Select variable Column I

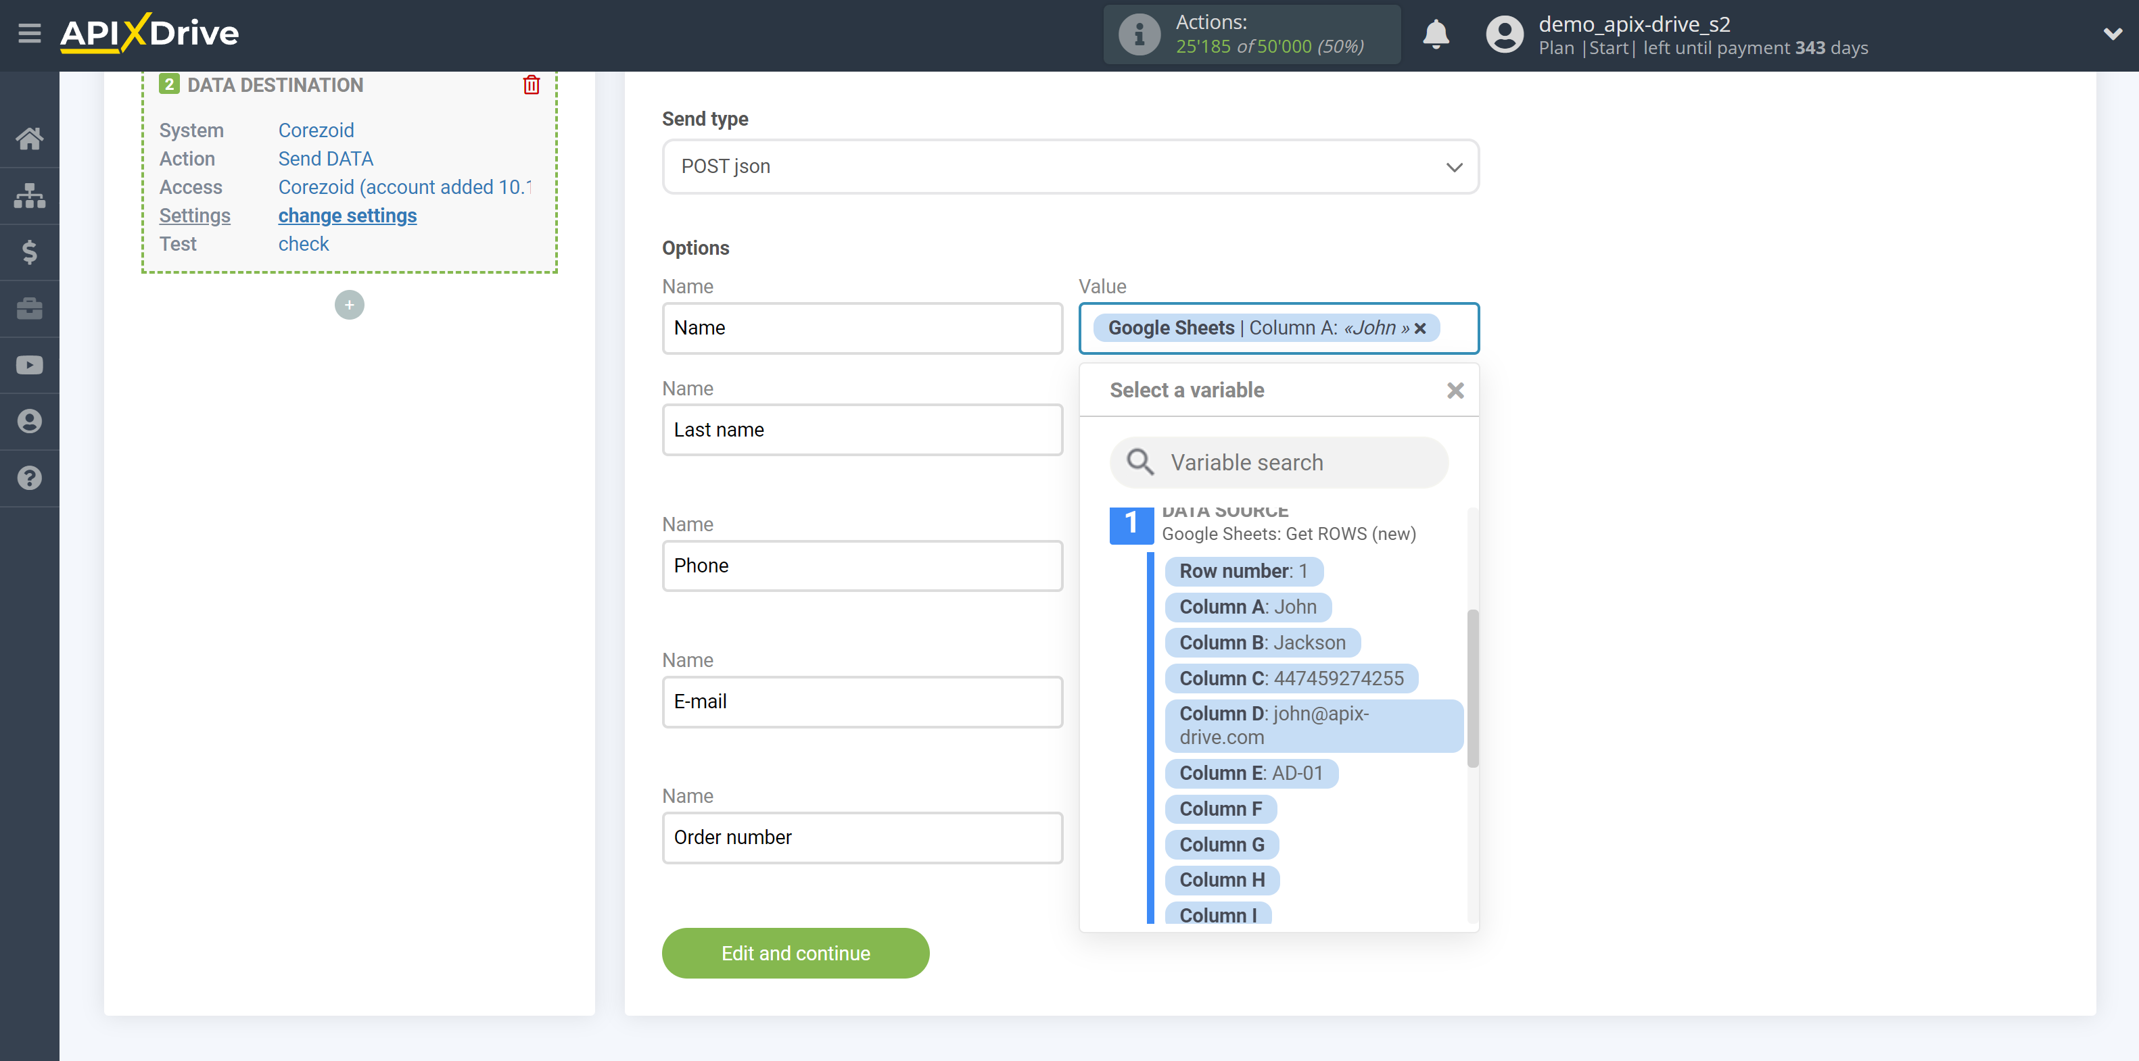pos(1217,914)
